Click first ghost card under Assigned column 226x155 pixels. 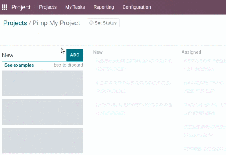pos(205,65)
